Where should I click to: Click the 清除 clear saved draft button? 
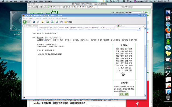click(121, 94)
